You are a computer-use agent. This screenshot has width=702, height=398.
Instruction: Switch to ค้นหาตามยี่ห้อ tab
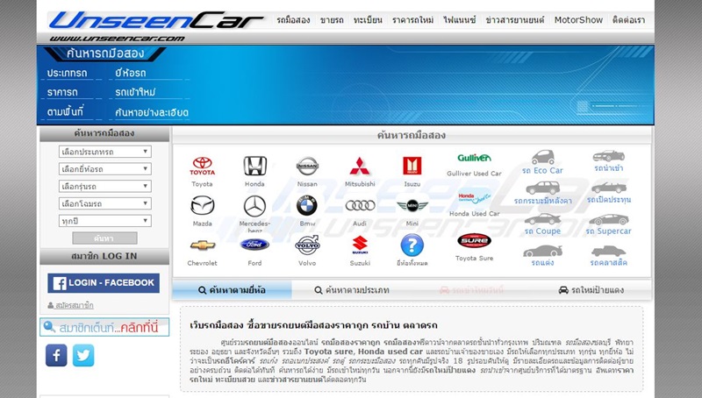[x=232, y=290]
